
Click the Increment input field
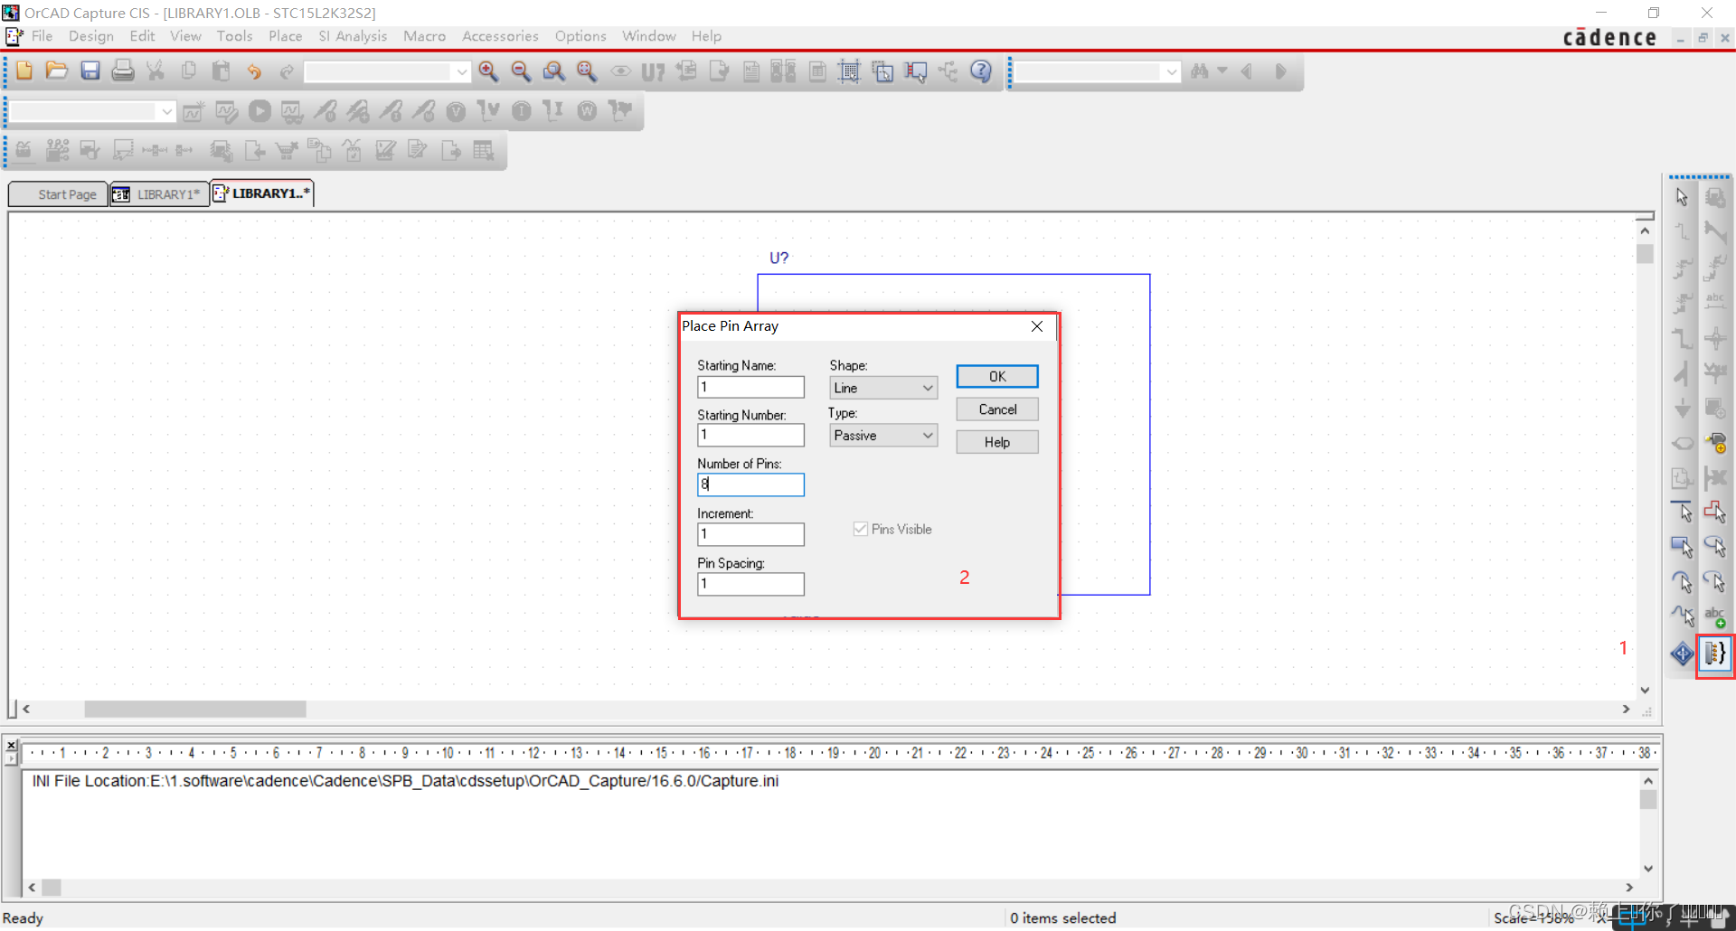(x=750, y=534)
